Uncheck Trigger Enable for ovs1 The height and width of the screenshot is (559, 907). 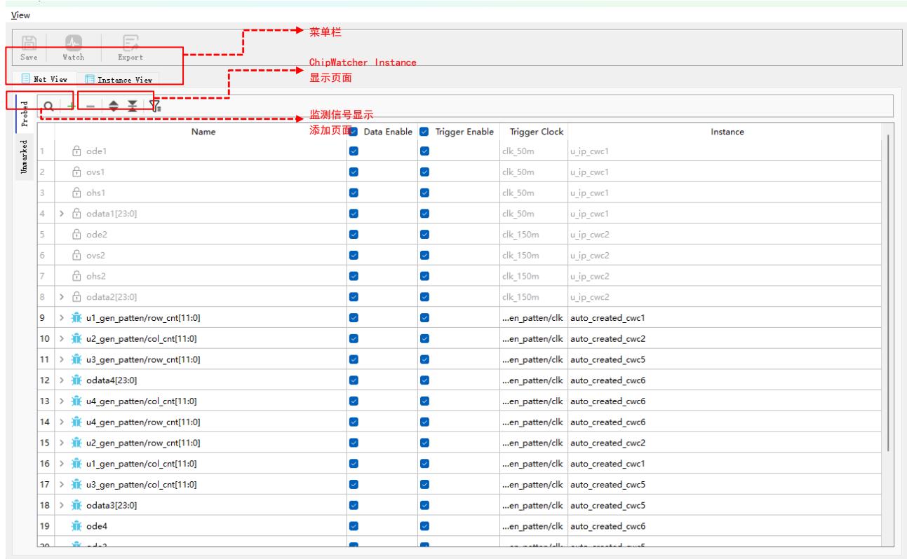point(424,172)
